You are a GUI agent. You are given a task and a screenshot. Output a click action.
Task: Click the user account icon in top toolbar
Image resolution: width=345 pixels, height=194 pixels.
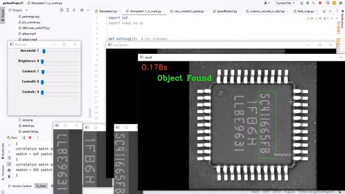(x=266, y=3)
